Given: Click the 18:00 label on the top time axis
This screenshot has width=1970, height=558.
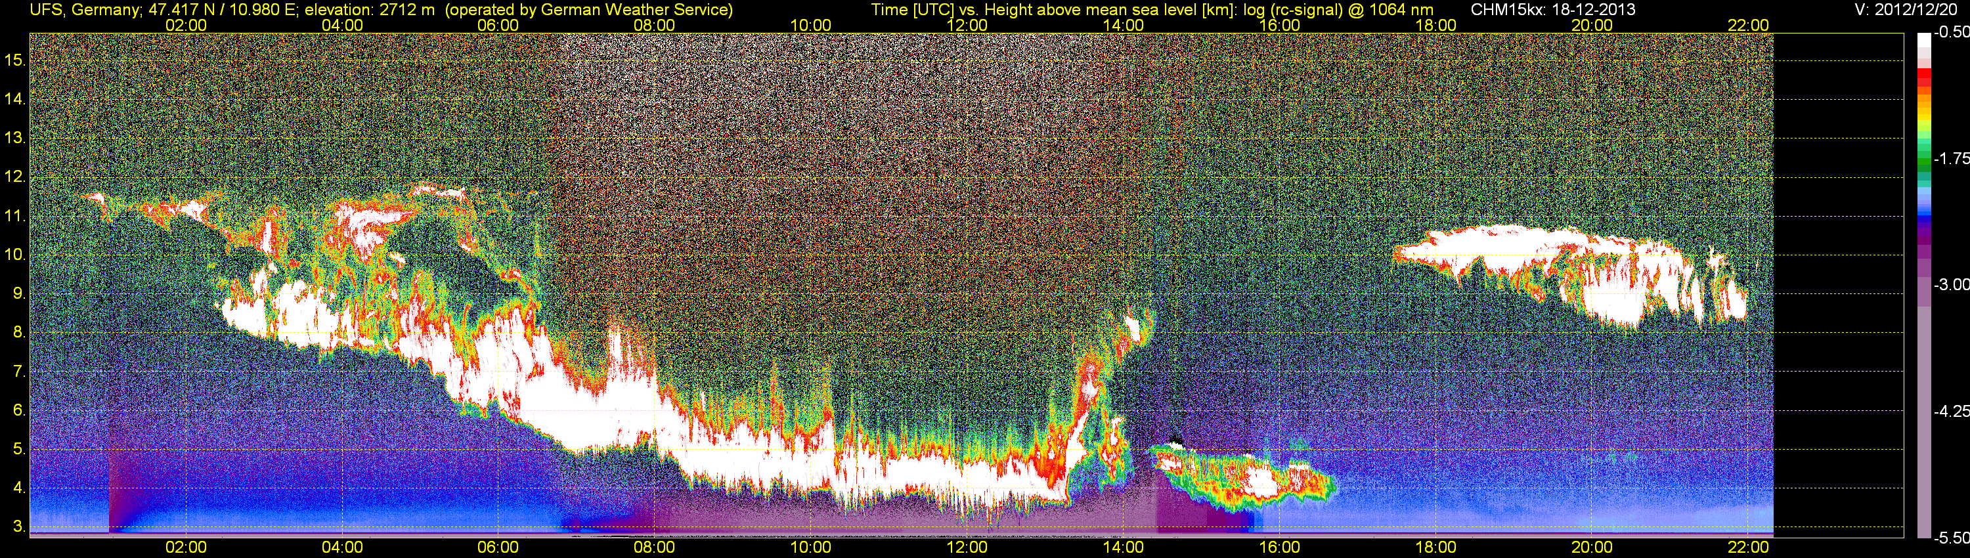Looking at the screenshot, I should coord(1435,24).
